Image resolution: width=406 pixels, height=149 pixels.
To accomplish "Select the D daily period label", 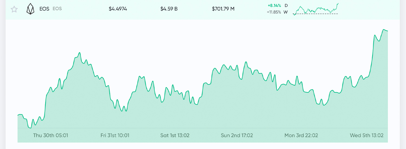I will coord(286,5).
